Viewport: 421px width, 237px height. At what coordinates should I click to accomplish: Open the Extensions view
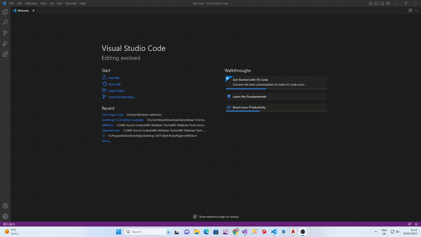(x=5, y=54)
